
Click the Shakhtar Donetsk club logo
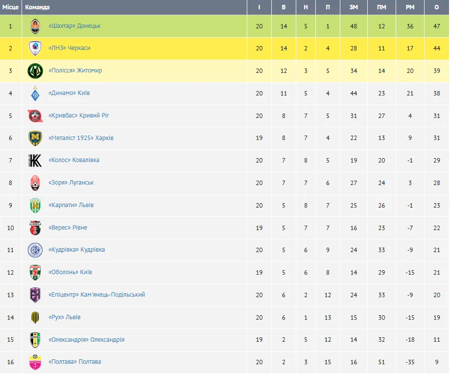pos(35,26)
